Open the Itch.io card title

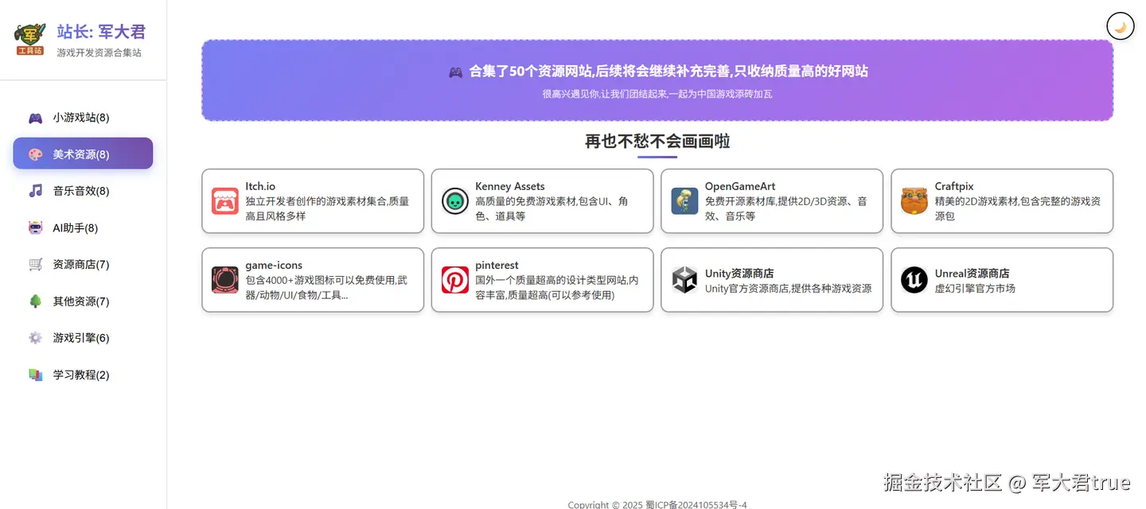260,186
